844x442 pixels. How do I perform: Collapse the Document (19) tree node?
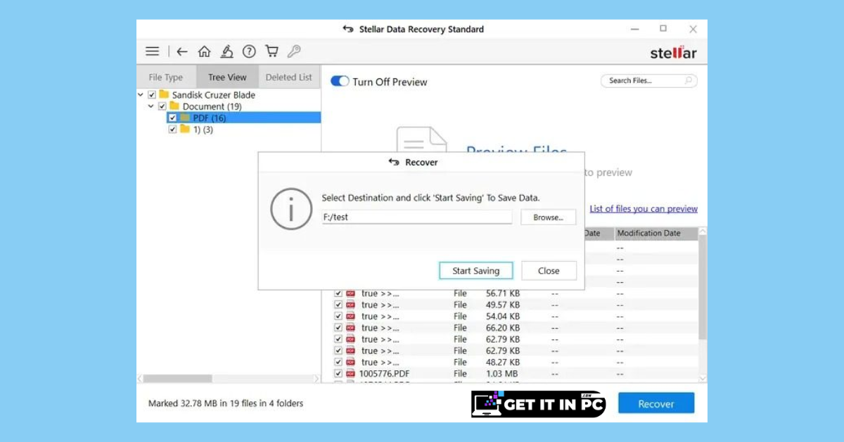point(151,106)
